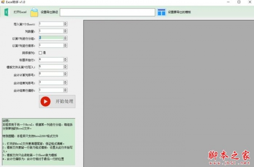Focus the 列数量 number field

(x=51, y=31)
